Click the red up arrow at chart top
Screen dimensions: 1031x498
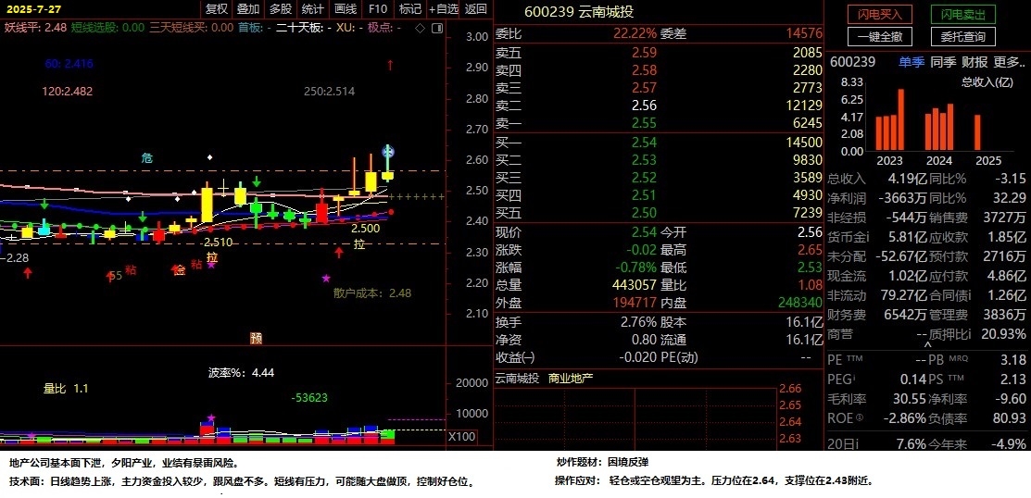click(390, 65)
